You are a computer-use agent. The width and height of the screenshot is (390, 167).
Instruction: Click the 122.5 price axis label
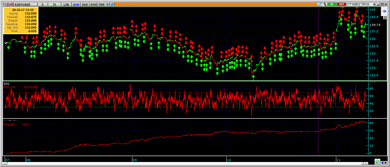(374, 75)
